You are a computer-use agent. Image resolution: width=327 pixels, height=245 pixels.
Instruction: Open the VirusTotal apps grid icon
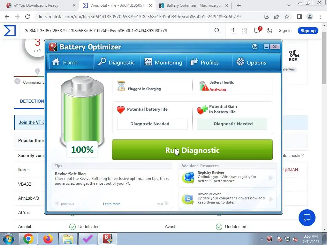pyautogui.click(x=244, y=31)
